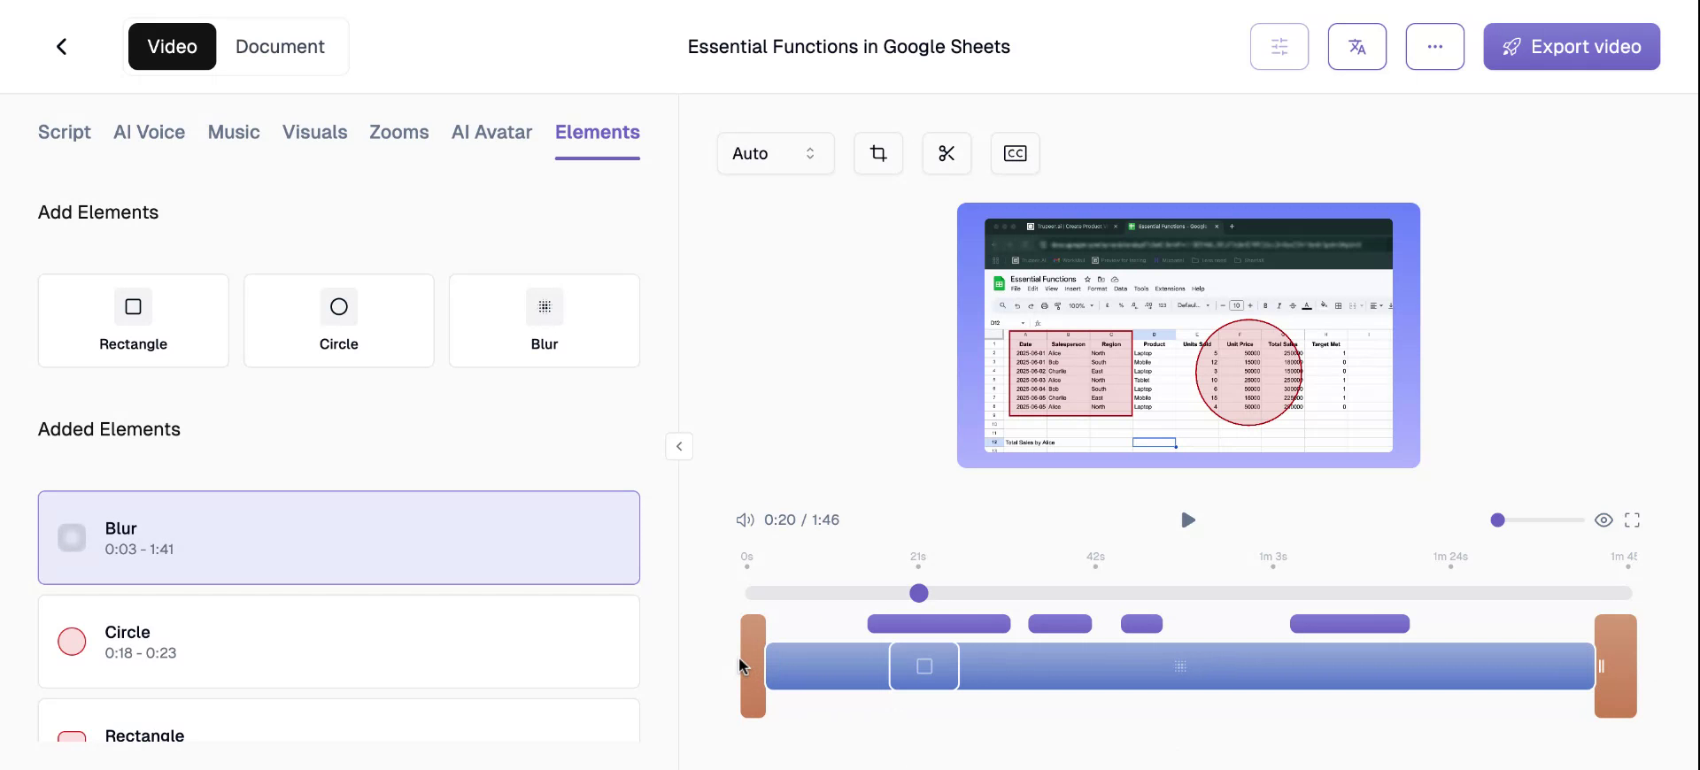Image resolution: width=1700 pixels, height=770 pixels.
Task: Select the scissors cut tool
Action: (947, 154)
